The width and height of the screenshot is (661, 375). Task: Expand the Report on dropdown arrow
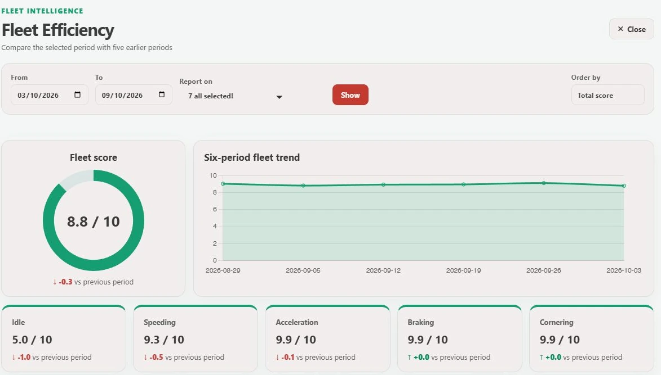tap(279, 97)
